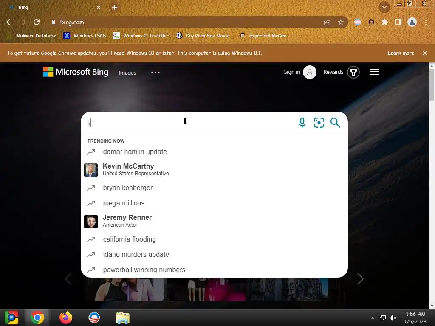Click the Rewards text link
The image size is (435, 326).
[333, 72]
